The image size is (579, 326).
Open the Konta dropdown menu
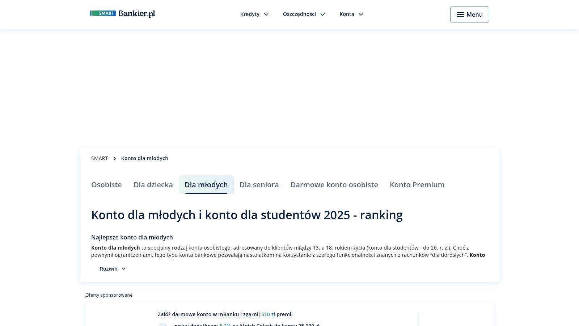coord(351,14)
